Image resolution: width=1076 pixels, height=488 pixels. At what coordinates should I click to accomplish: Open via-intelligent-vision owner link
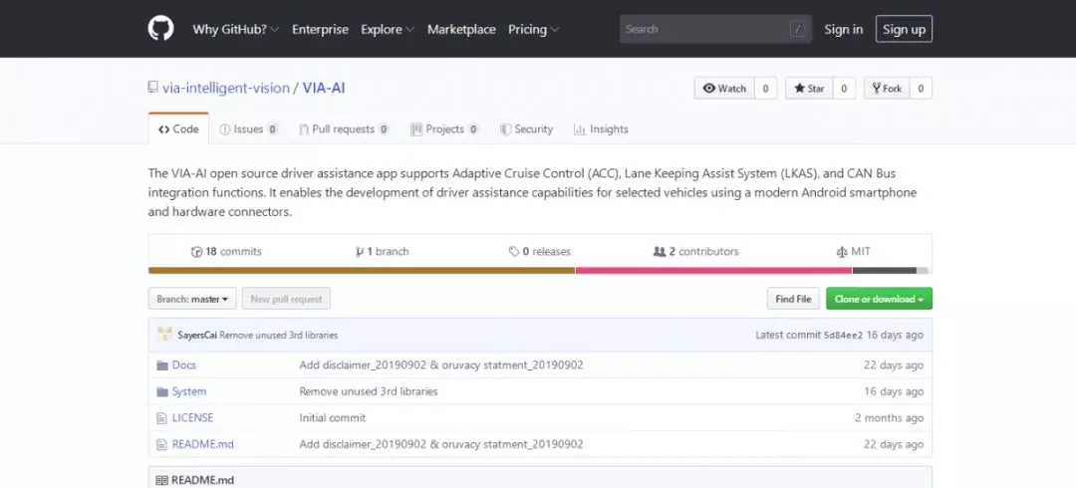226,88
